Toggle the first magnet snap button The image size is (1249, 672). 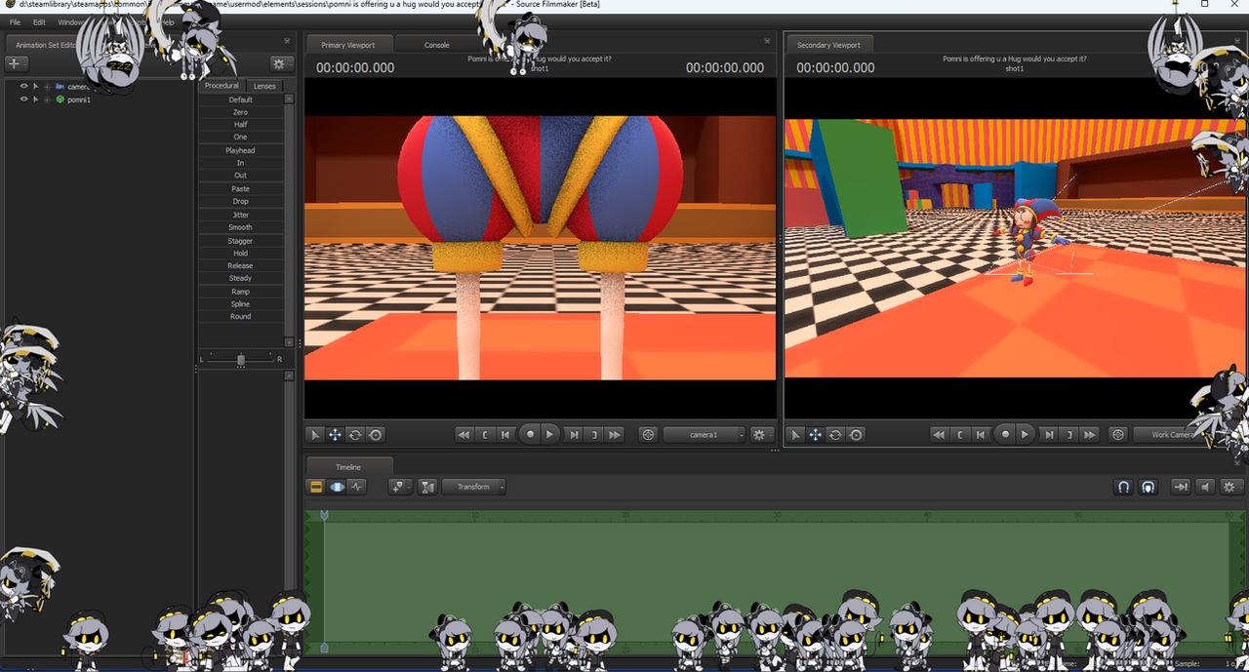(x=1124, y=487)
